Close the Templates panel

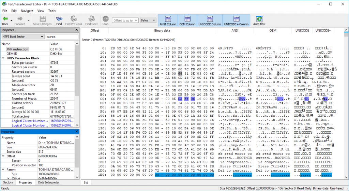[76, 30]
